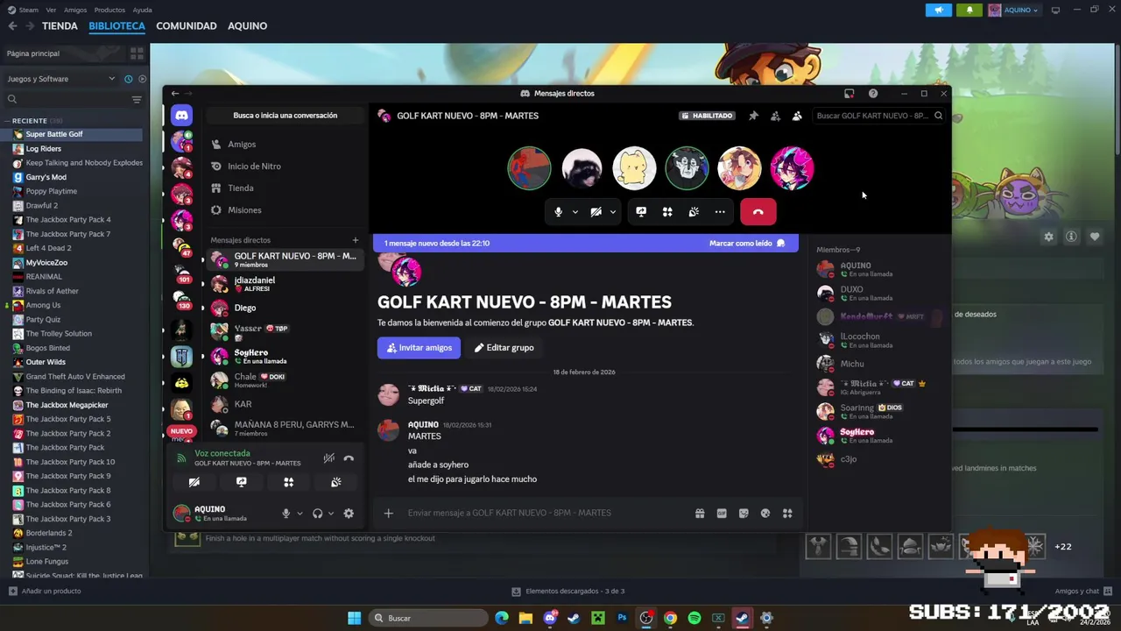Screen dimensions: 1121x631
Task: Click Añadir un producto in Steam
Action: pos(45,592)
